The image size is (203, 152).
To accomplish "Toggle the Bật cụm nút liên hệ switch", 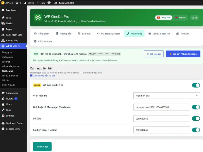I will [196, 85].
